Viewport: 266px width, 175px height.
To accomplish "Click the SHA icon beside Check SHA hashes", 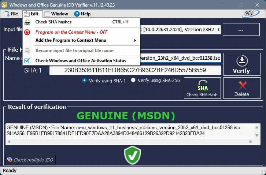I will (x=27, y=22).
